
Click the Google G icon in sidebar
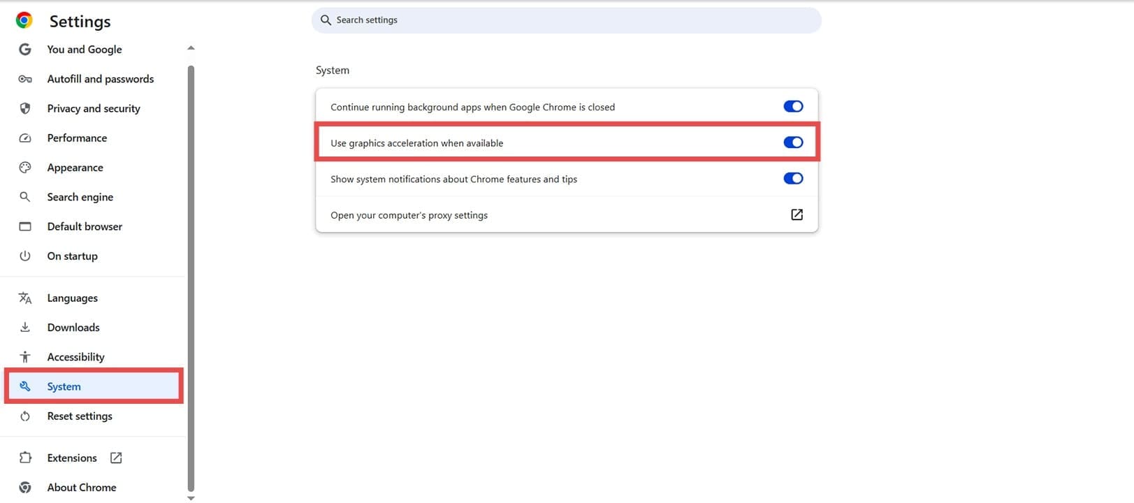[25, 50]
